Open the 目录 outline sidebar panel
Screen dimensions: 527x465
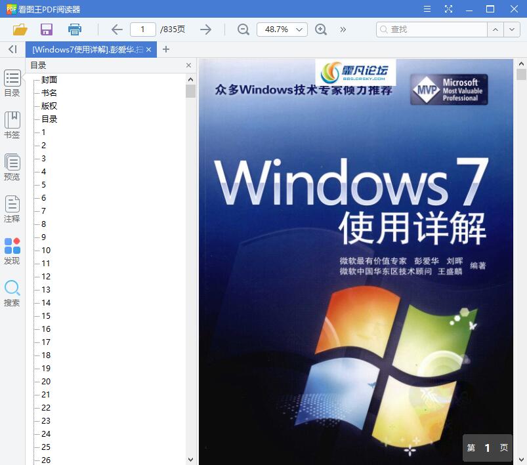tap(12, 83)
